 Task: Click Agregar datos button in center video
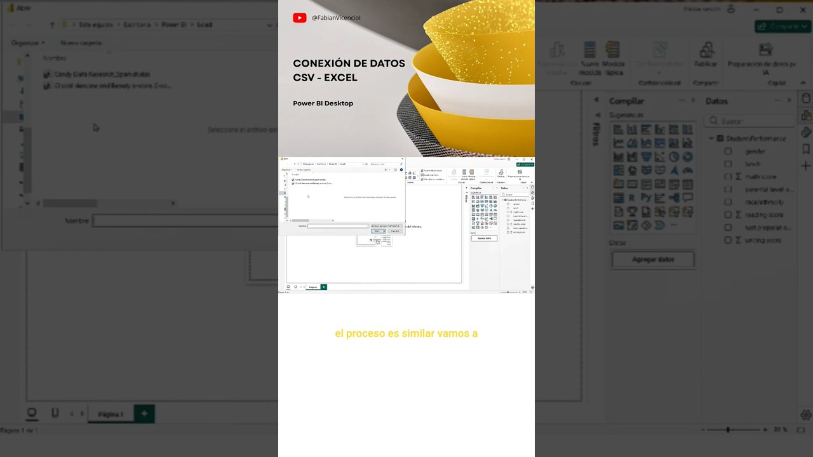coord(484,238)
